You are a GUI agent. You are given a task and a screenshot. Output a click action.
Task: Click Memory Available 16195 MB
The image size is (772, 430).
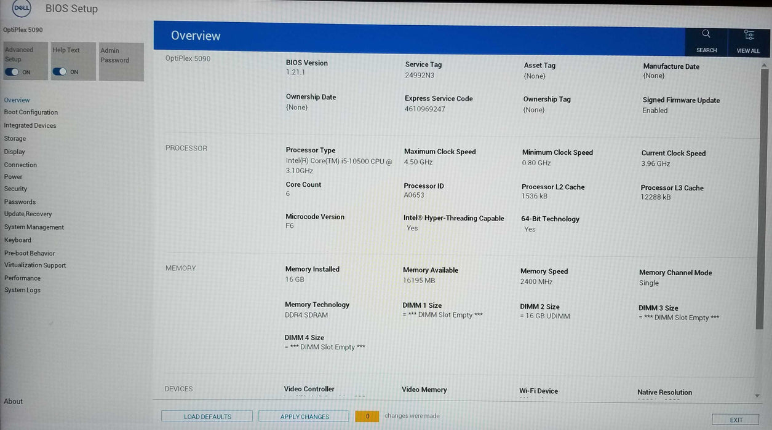click(x=419, y=280)
